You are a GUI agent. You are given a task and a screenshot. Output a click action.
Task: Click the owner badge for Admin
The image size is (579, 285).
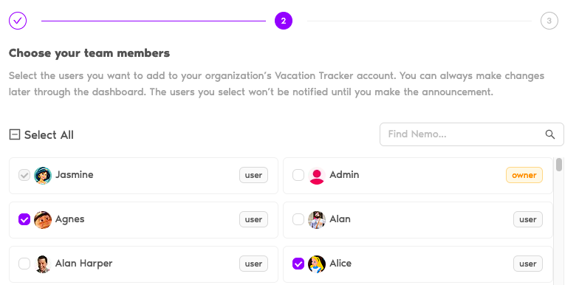[524, 175]
